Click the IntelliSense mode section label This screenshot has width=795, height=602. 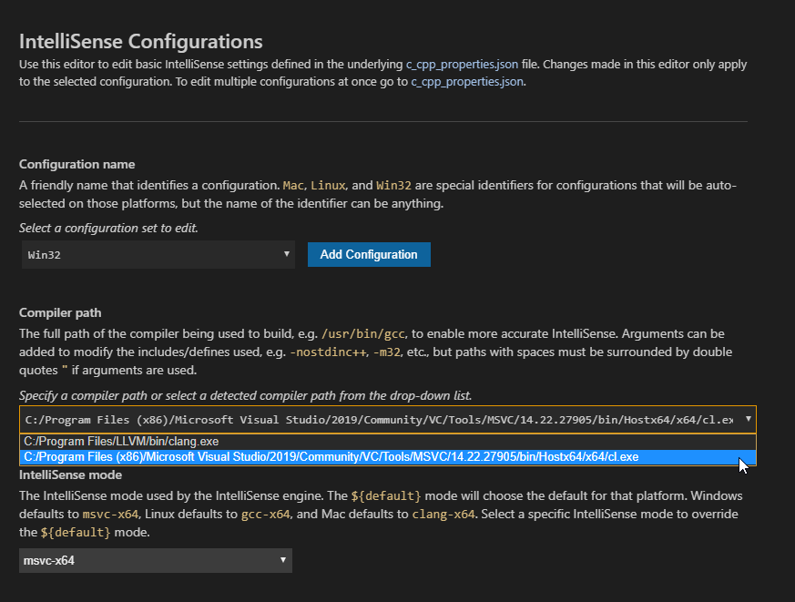[x=70, y=475]
